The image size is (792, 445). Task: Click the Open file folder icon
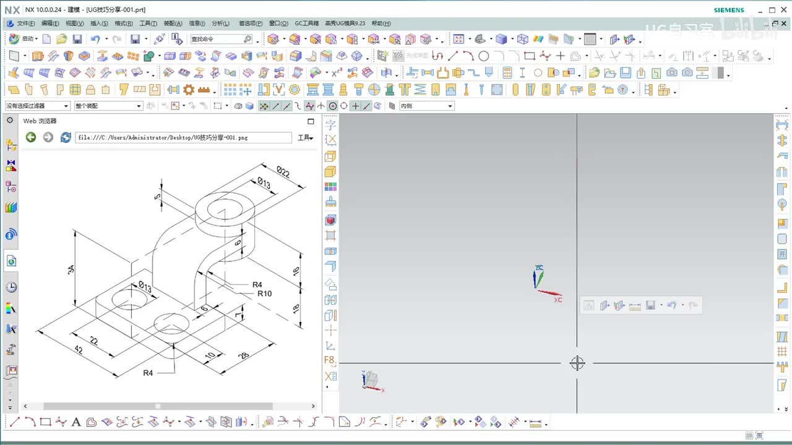click(61, 39)
